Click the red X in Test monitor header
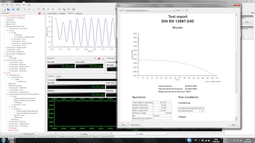This screenshot has height=143, width=255. click(x=39, y=13)
